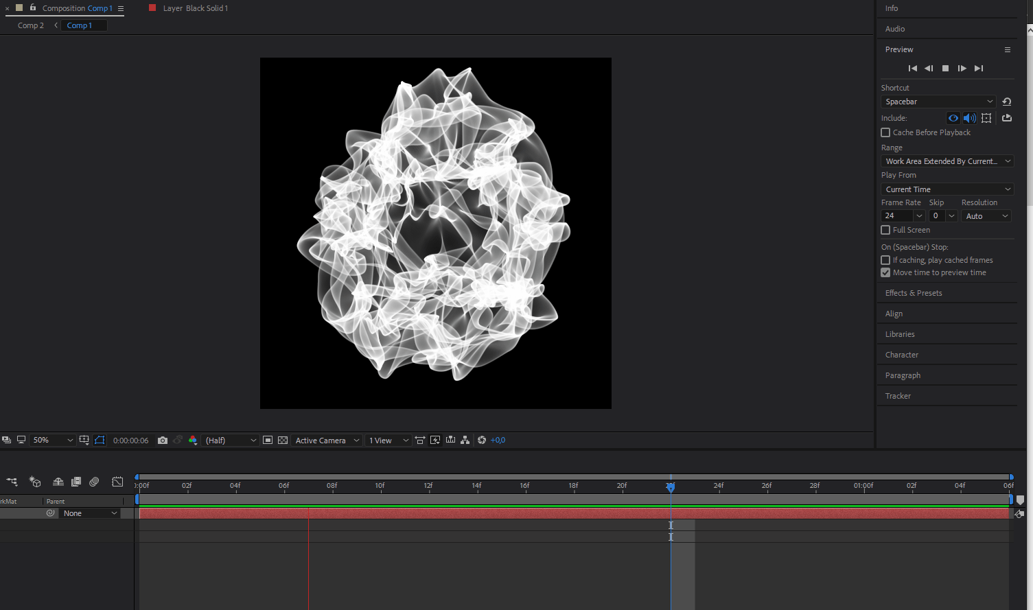The image size is (1033, 610).
Task: Switch to the Comp 2 tab
Action: click(x=31, y=25)
